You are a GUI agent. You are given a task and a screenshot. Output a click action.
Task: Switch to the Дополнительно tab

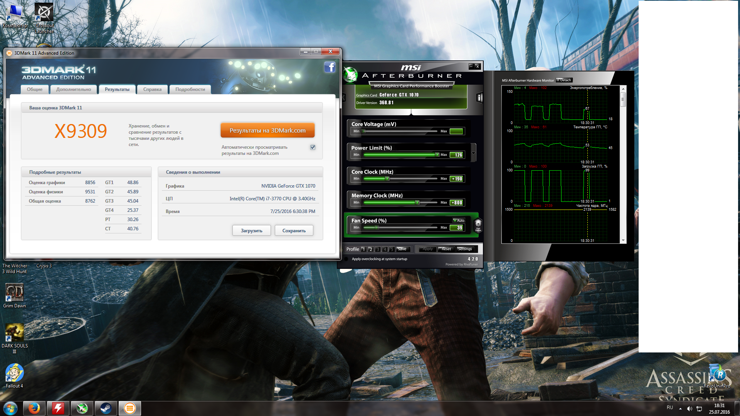(74, 89)
